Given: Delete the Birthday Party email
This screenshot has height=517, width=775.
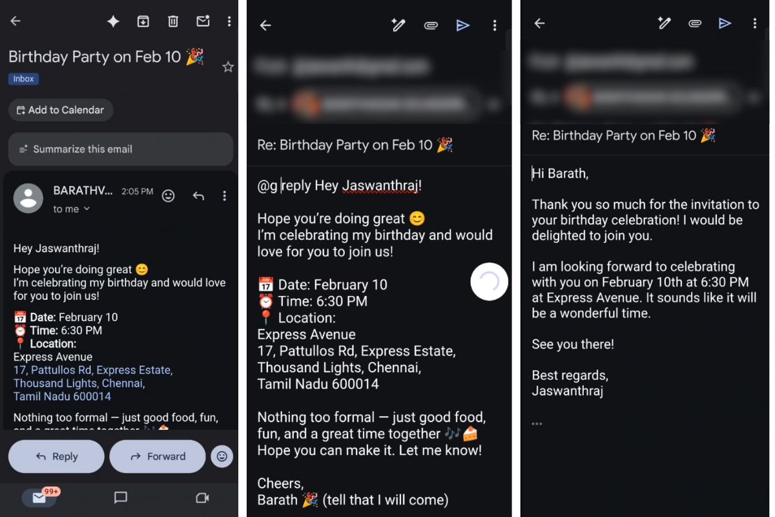Looking at the screenshot, I should point(173,21).
